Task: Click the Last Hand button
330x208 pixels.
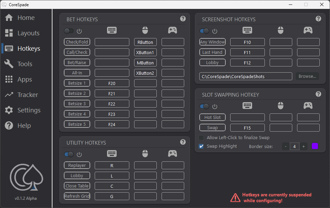Action: [x=213, y=52]
